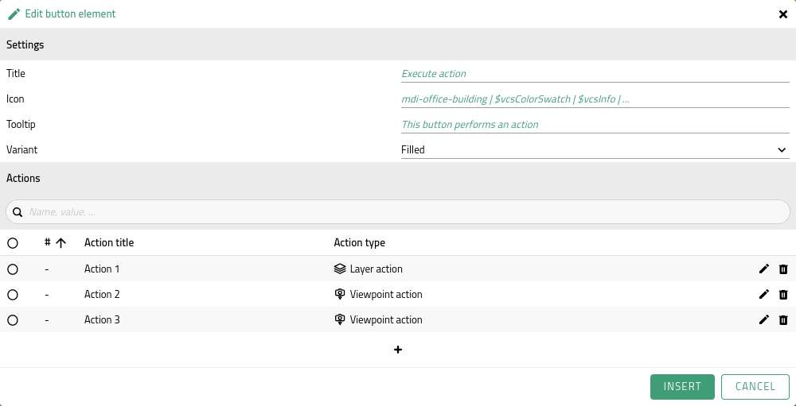Click the search magnifier icon in Actions
796x406 pixels.
click(18, 212)
